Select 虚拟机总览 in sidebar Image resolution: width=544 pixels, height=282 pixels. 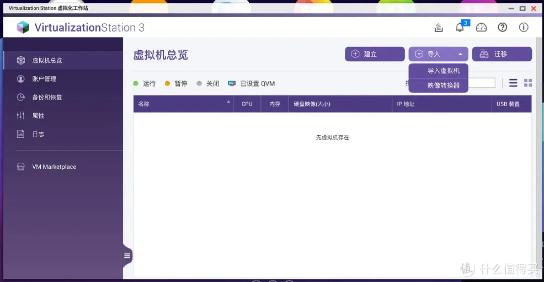tap(63, 60)
